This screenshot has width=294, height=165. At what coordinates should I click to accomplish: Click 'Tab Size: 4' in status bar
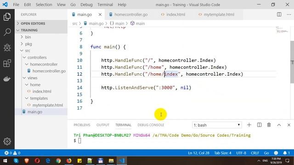click(222, 153)
